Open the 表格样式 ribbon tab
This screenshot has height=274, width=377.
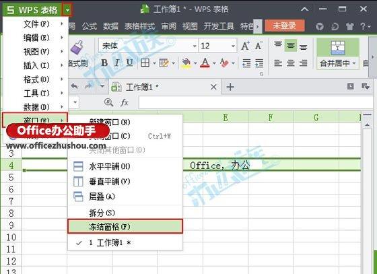coord(140,26)
